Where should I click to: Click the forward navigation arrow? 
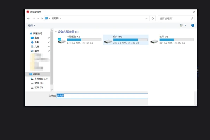click(34, 19)
